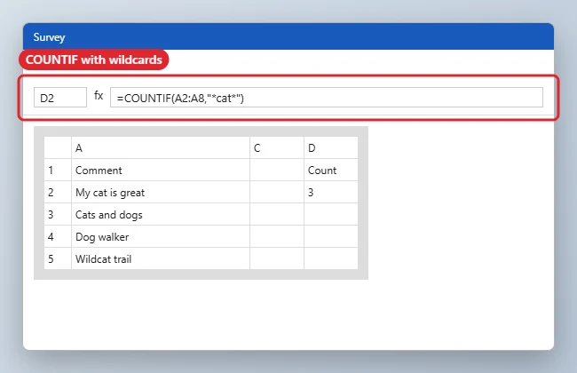The image size is (577, 373).
Task: Click the 'My cat is great' cell
Action: tap(161, 192)
